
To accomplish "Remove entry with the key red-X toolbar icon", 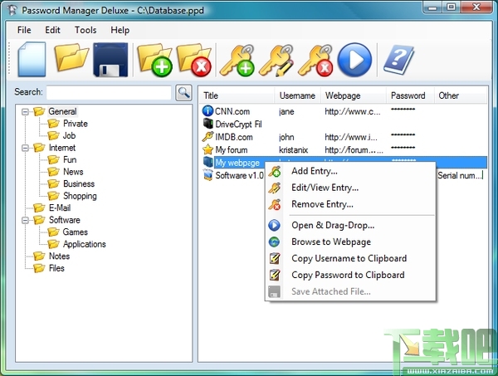I will (315, 61).
